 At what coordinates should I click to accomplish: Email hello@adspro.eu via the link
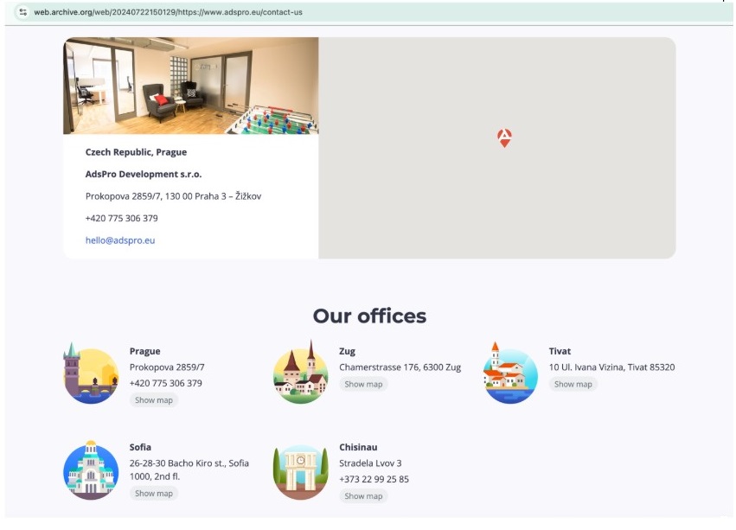120,240
